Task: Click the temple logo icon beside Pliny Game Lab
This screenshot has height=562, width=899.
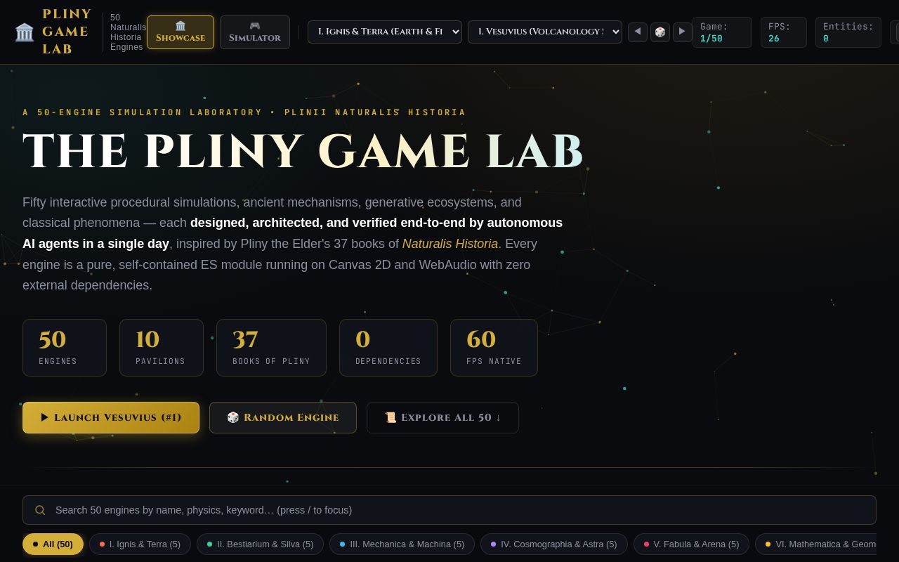Action: (25, 32)
